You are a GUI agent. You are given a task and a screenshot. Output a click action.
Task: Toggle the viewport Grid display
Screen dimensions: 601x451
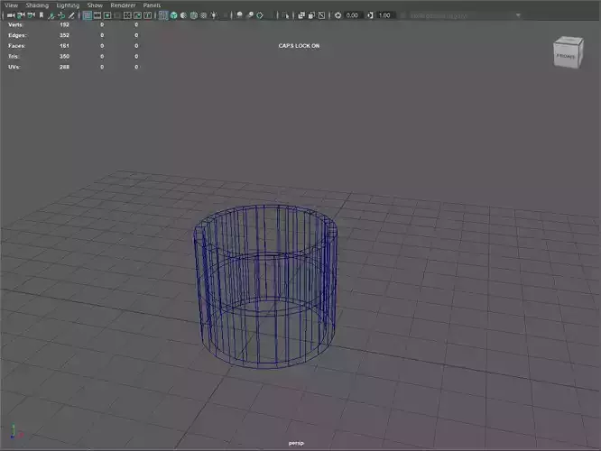(x=88, y=15)
